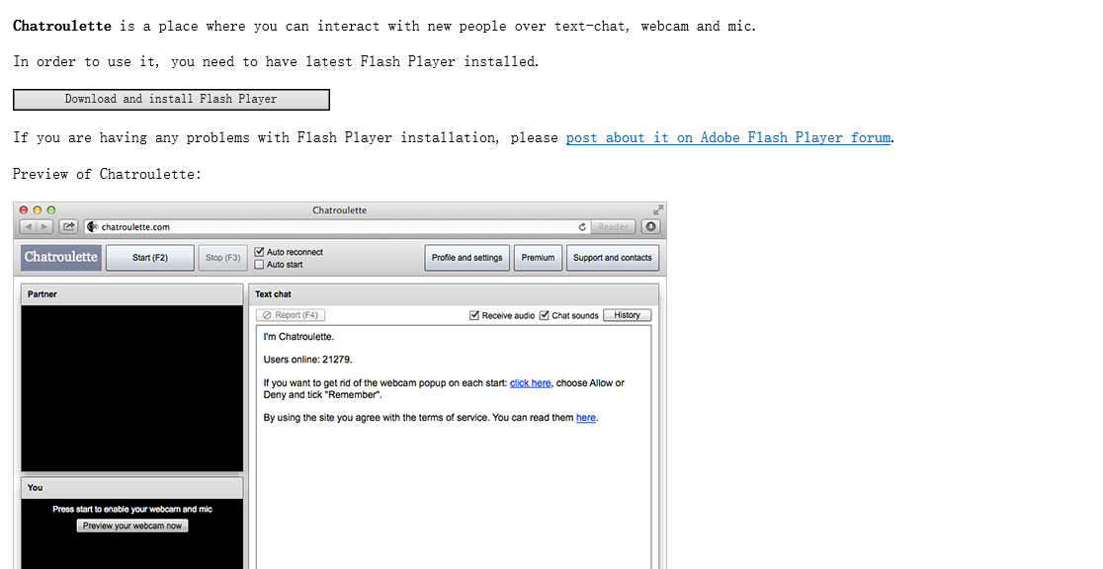Click the Stop (F3) button
The image size is (1103, 569).
(223, 258)
